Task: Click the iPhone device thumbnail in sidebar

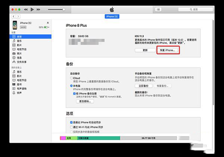Action: pos(15,25)
